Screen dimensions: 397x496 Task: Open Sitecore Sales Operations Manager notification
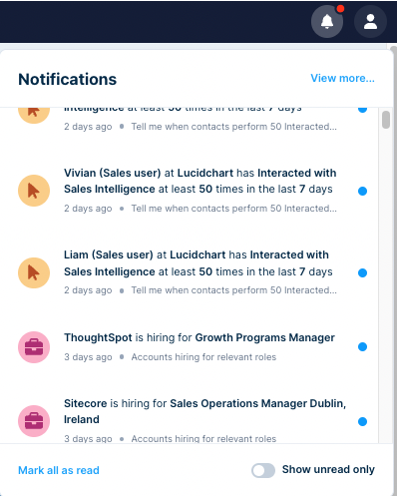(x=204, y=411)
